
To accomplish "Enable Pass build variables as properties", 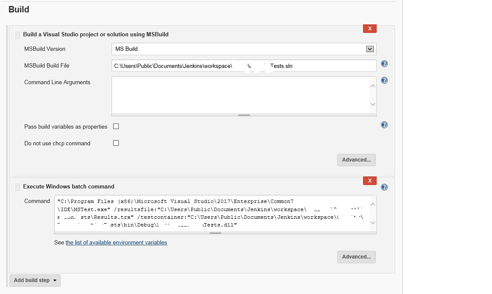I will (x=116, y=126).
